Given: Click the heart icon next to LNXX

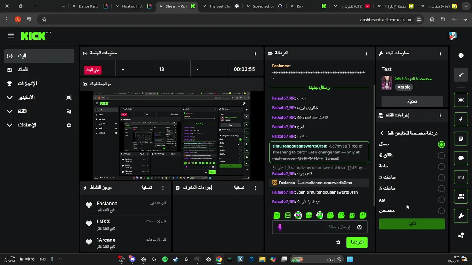Looking at the screenshot, I should point(89,223).
